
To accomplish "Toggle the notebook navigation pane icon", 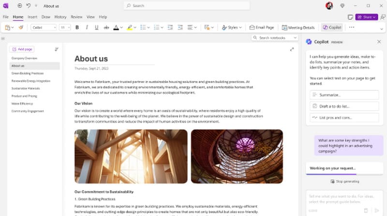I will (x=3, y=39).
